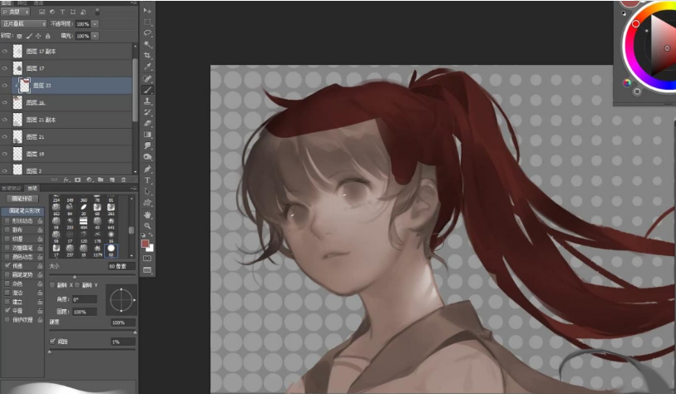Click the foreground red color swatch
This screenshot has width=676, height=394.
pos(146,244)
